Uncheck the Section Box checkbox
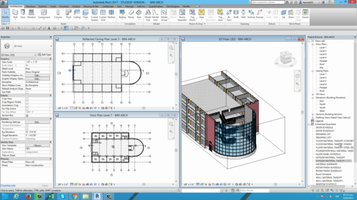This screenshot has width=357, height=200. tap(27, 116)
